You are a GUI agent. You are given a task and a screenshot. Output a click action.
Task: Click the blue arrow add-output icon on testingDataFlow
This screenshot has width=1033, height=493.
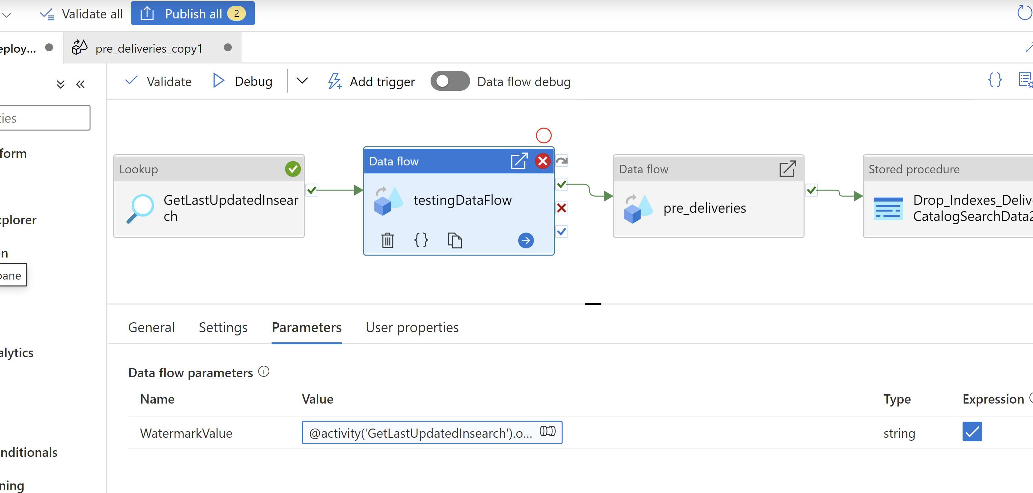(526, 240)
